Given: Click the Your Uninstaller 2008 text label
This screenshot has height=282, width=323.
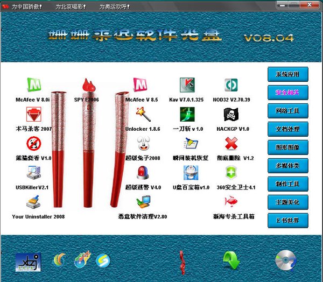Looking at the screenshot, I should pyautogui.click(x=38, y=217).
